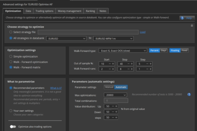Decrease Out of sample Stop value

tap(128, 64)
